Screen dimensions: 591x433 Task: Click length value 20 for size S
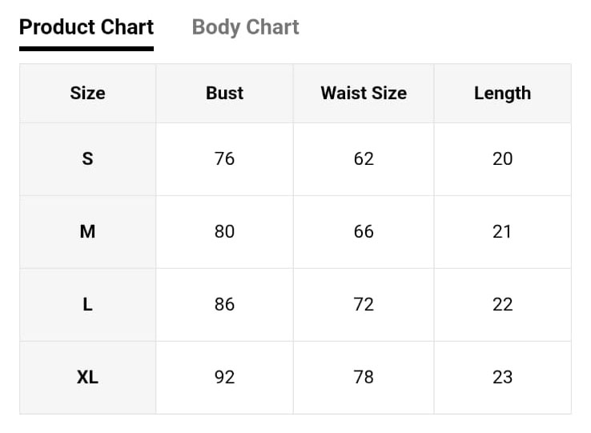502,158
